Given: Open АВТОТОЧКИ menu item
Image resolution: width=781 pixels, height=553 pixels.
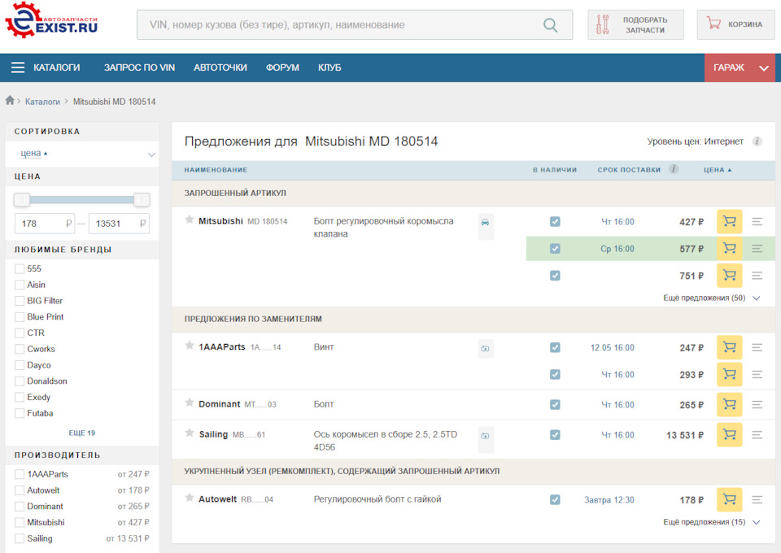Looking at the screenshot, I should pos(220,67).
